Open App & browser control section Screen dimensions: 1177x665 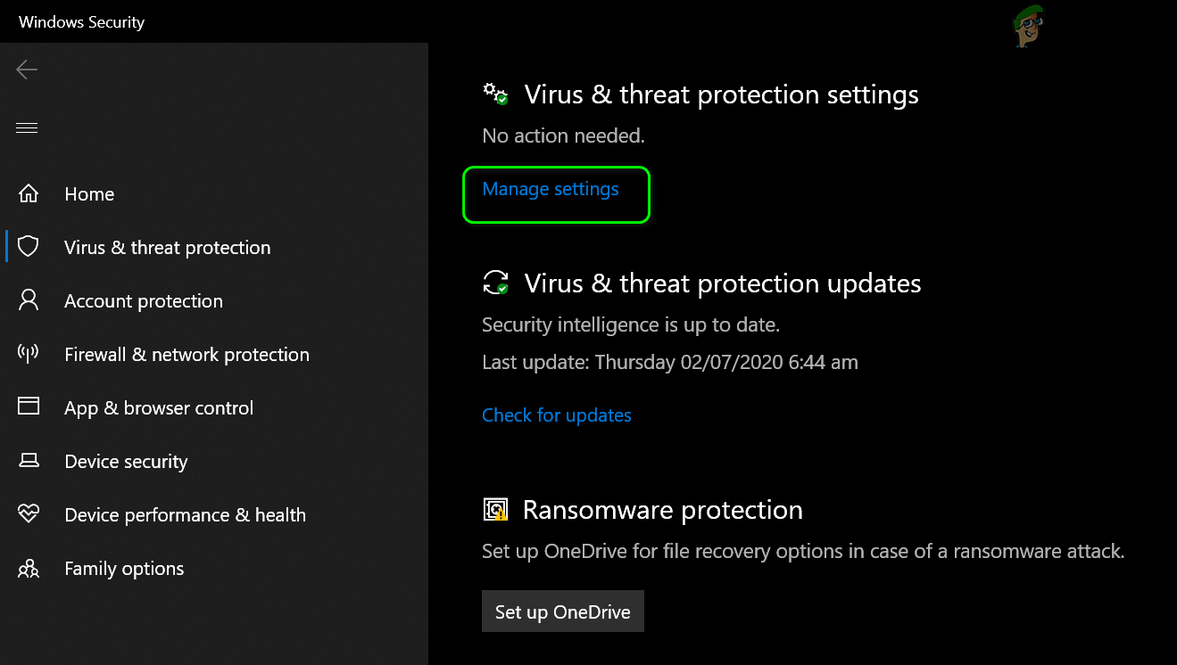tap(159, 408)
